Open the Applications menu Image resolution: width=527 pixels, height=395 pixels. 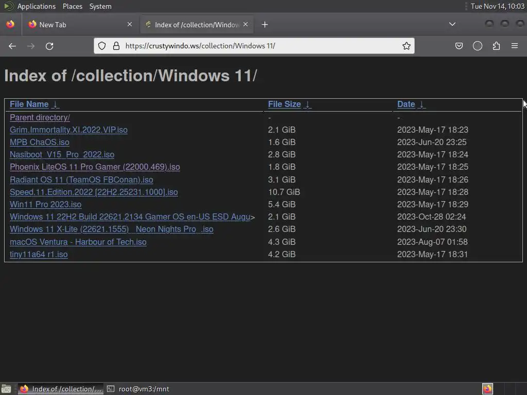point(37,6)
